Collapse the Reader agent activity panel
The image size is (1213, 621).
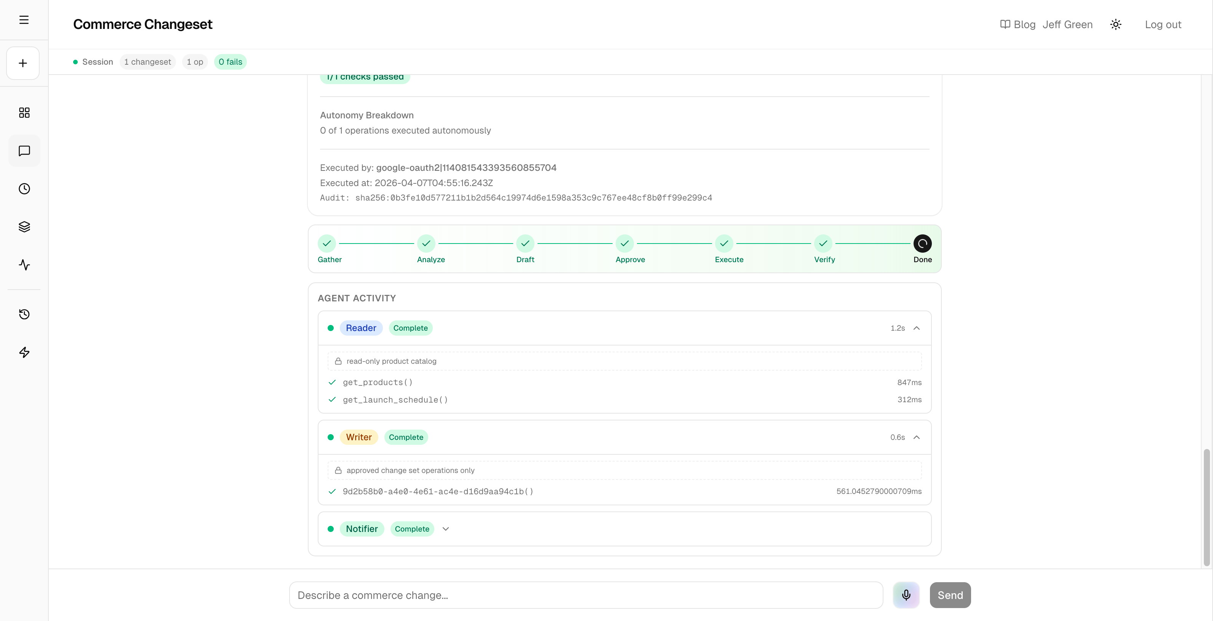click(x=916, y=328)
